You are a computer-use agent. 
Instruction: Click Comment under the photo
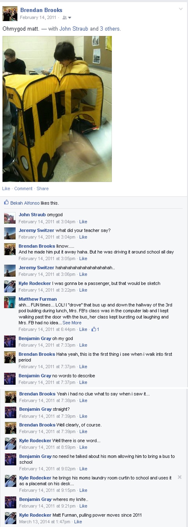(23, 188)
